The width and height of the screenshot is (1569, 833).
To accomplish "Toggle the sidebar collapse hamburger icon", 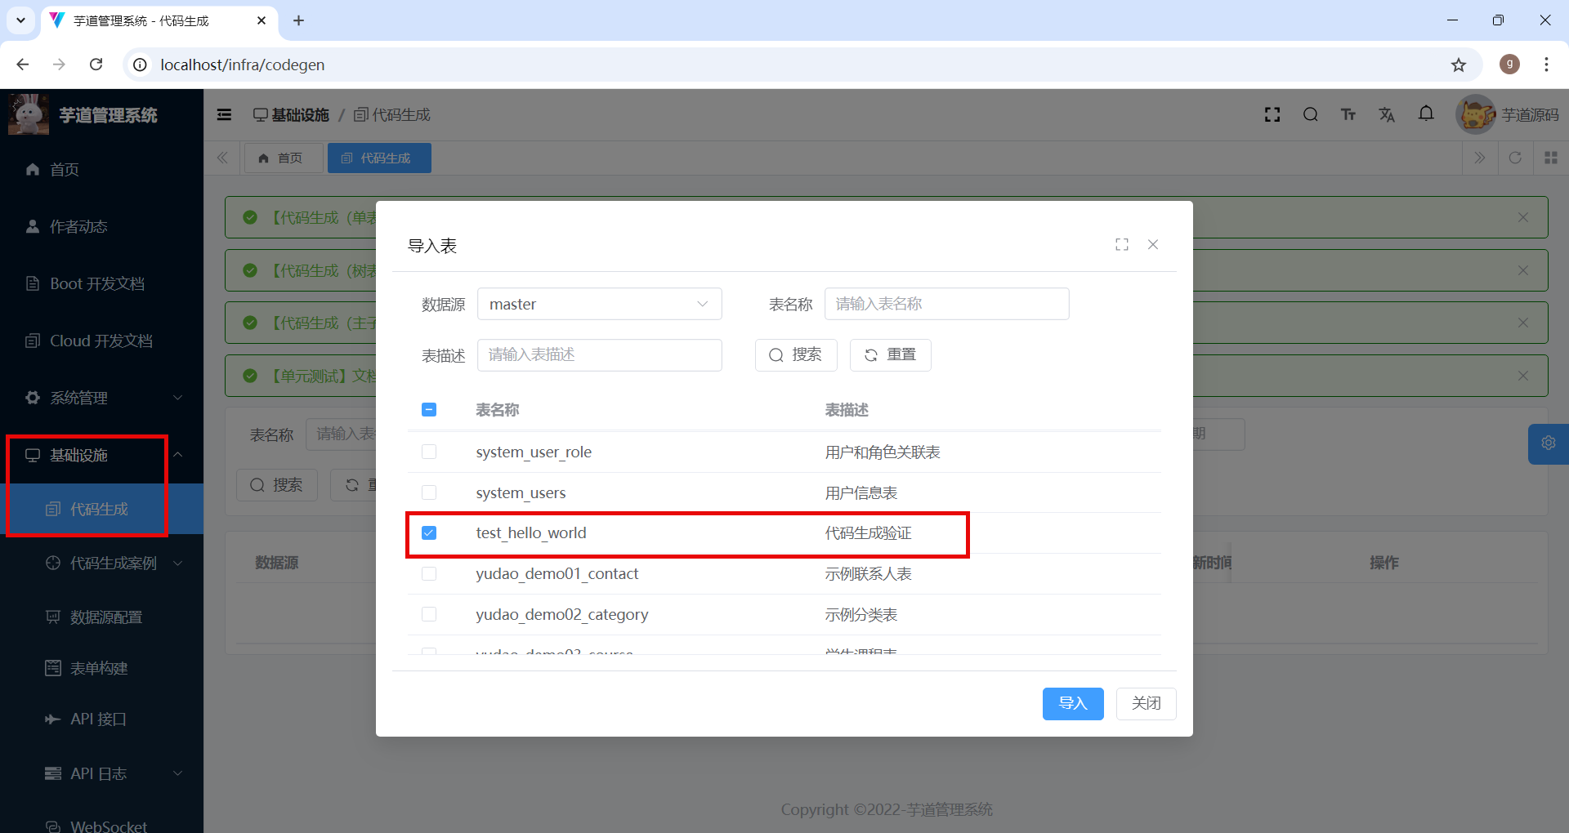I will point(224,115).
